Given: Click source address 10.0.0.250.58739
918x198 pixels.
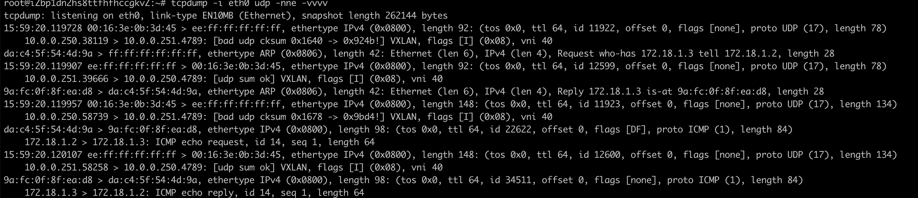Looking at the screenshot, I should pos(66,117).
